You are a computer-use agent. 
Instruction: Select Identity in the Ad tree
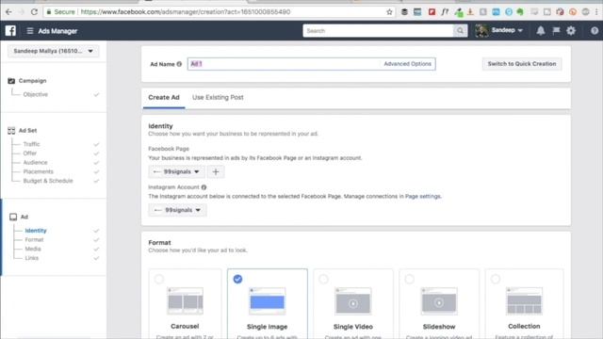pos(36,231)
